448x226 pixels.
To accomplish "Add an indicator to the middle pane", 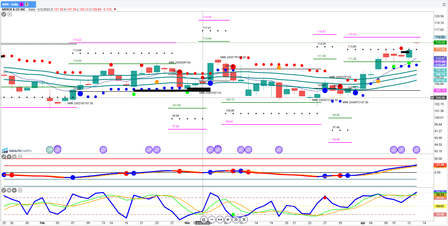I will point(20,157).
